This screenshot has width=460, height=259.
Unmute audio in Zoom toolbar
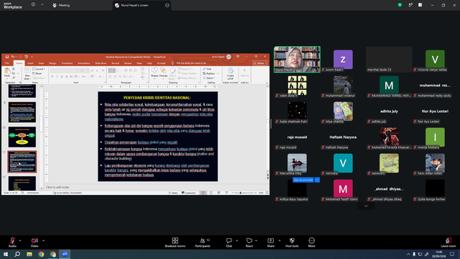click(12, 242)
